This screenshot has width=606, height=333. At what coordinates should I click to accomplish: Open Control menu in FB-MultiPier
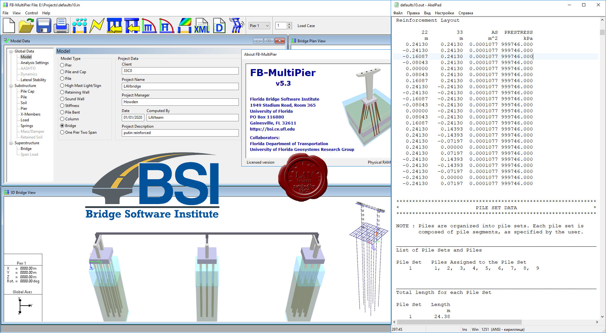pyautogui.click(x=31, y=13)
